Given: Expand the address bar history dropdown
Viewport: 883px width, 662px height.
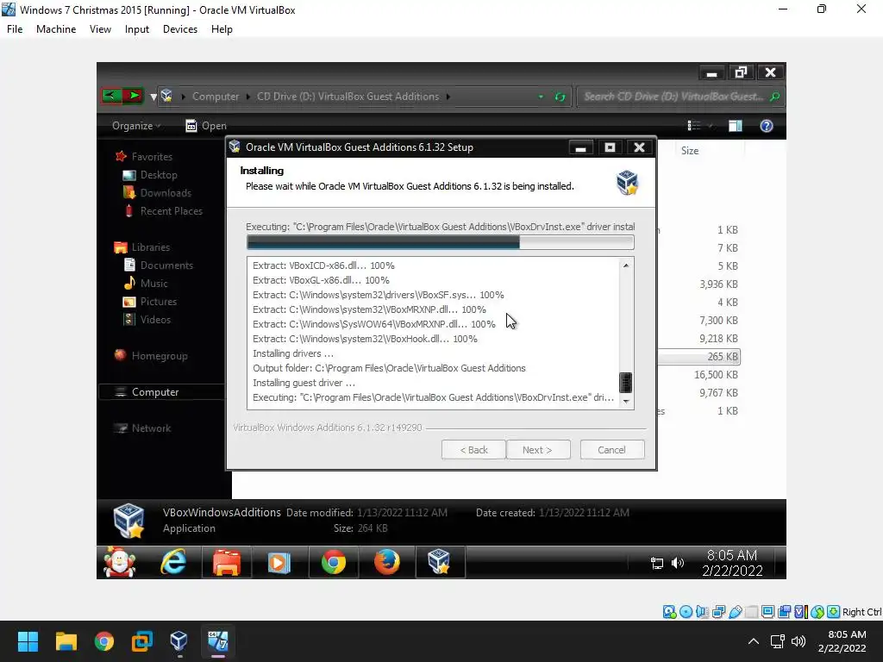Looking at the screenshot, I should [x=541, y=97].
